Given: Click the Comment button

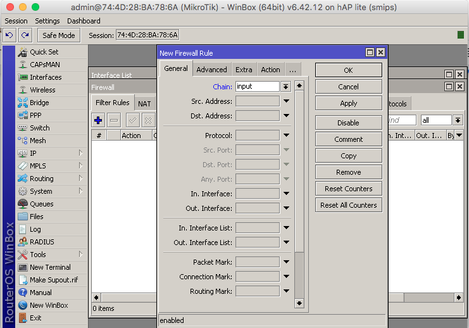Looking at the screenshot, I should click(349, 139).
